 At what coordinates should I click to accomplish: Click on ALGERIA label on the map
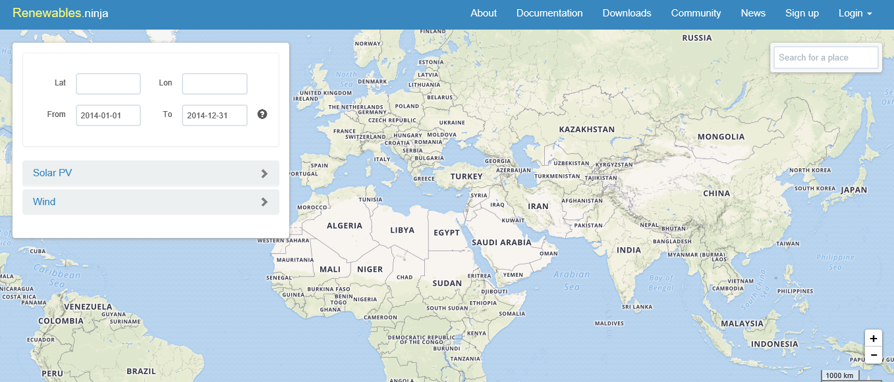345,226
